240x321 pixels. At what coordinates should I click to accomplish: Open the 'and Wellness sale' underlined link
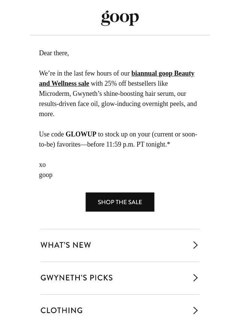[x=64, y=83]
